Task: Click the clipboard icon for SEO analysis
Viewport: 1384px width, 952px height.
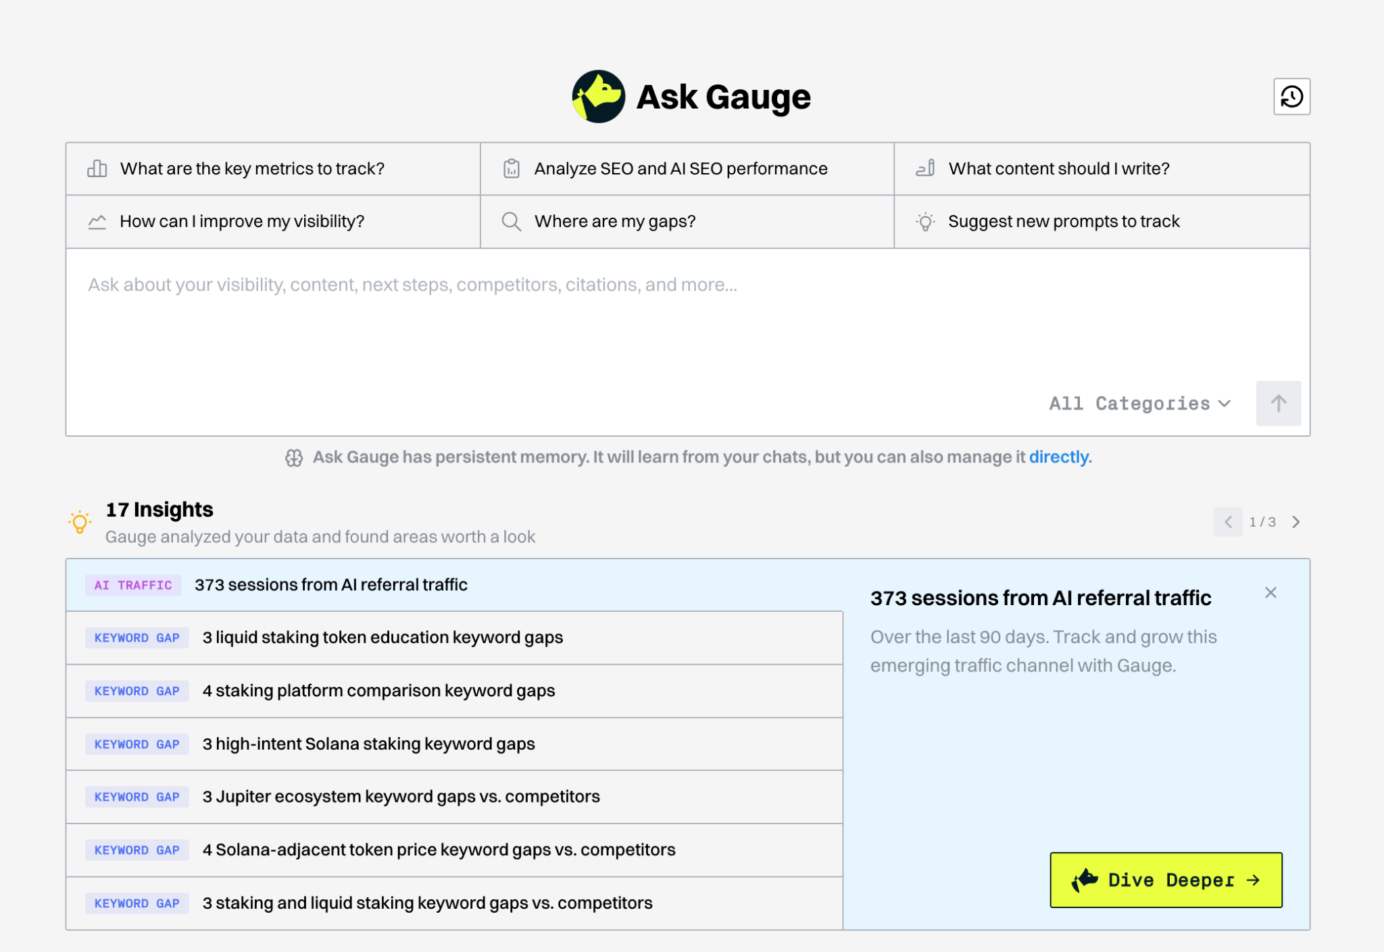Action: tap(512, 168)
